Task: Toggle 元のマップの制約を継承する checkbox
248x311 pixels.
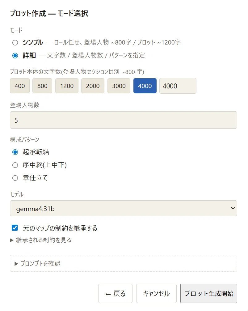Action: [15, 228]
